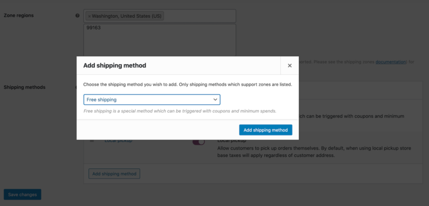
Task: Toggle the Local pickup enabled switch
Action: [x=199, y=142]
